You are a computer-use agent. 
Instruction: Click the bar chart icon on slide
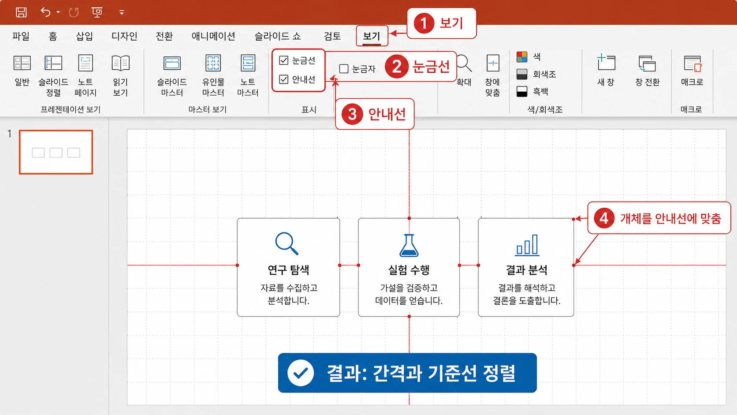[x=527, y=245]
